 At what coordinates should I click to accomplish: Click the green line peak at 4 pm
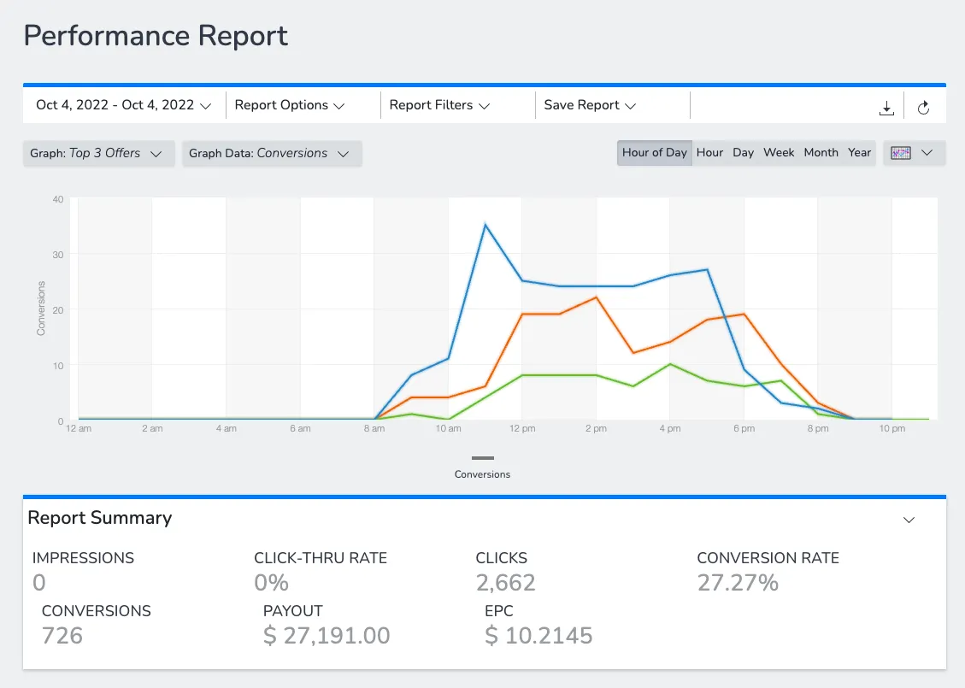click(x=670, y=364)
